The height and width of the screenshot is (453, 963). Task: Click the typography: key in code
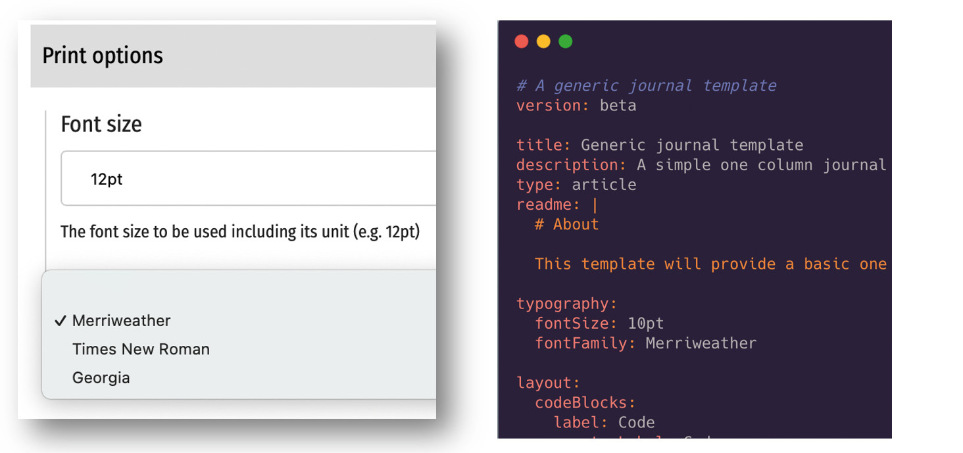pos(567,304)
